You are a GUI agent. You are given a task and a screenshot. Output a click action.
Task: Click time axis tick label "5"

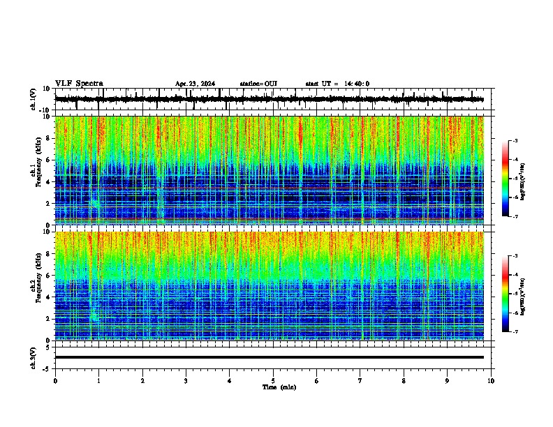273,381
